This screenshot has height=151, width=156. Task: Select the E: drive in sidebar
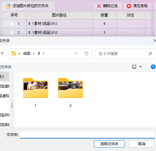(x=4, y=77)
